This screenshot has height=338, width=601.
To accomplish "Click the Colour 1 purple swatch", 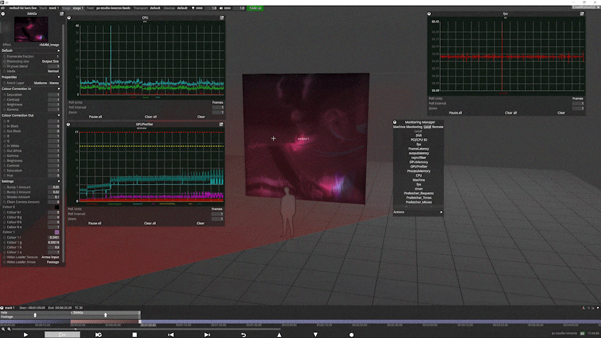I will click(57, 232).
